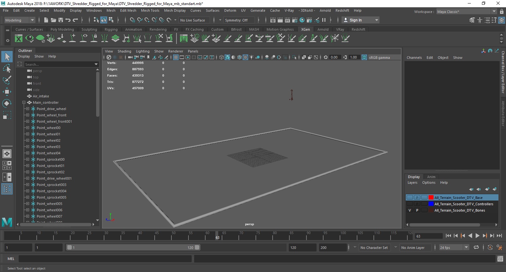Collapse the Main_controller tree node
The width and height of the screenshot is (506, 272).
24,102
